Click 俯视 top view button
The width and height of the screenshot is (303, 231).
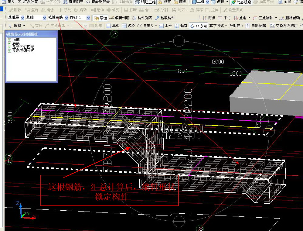pos(218,2)
